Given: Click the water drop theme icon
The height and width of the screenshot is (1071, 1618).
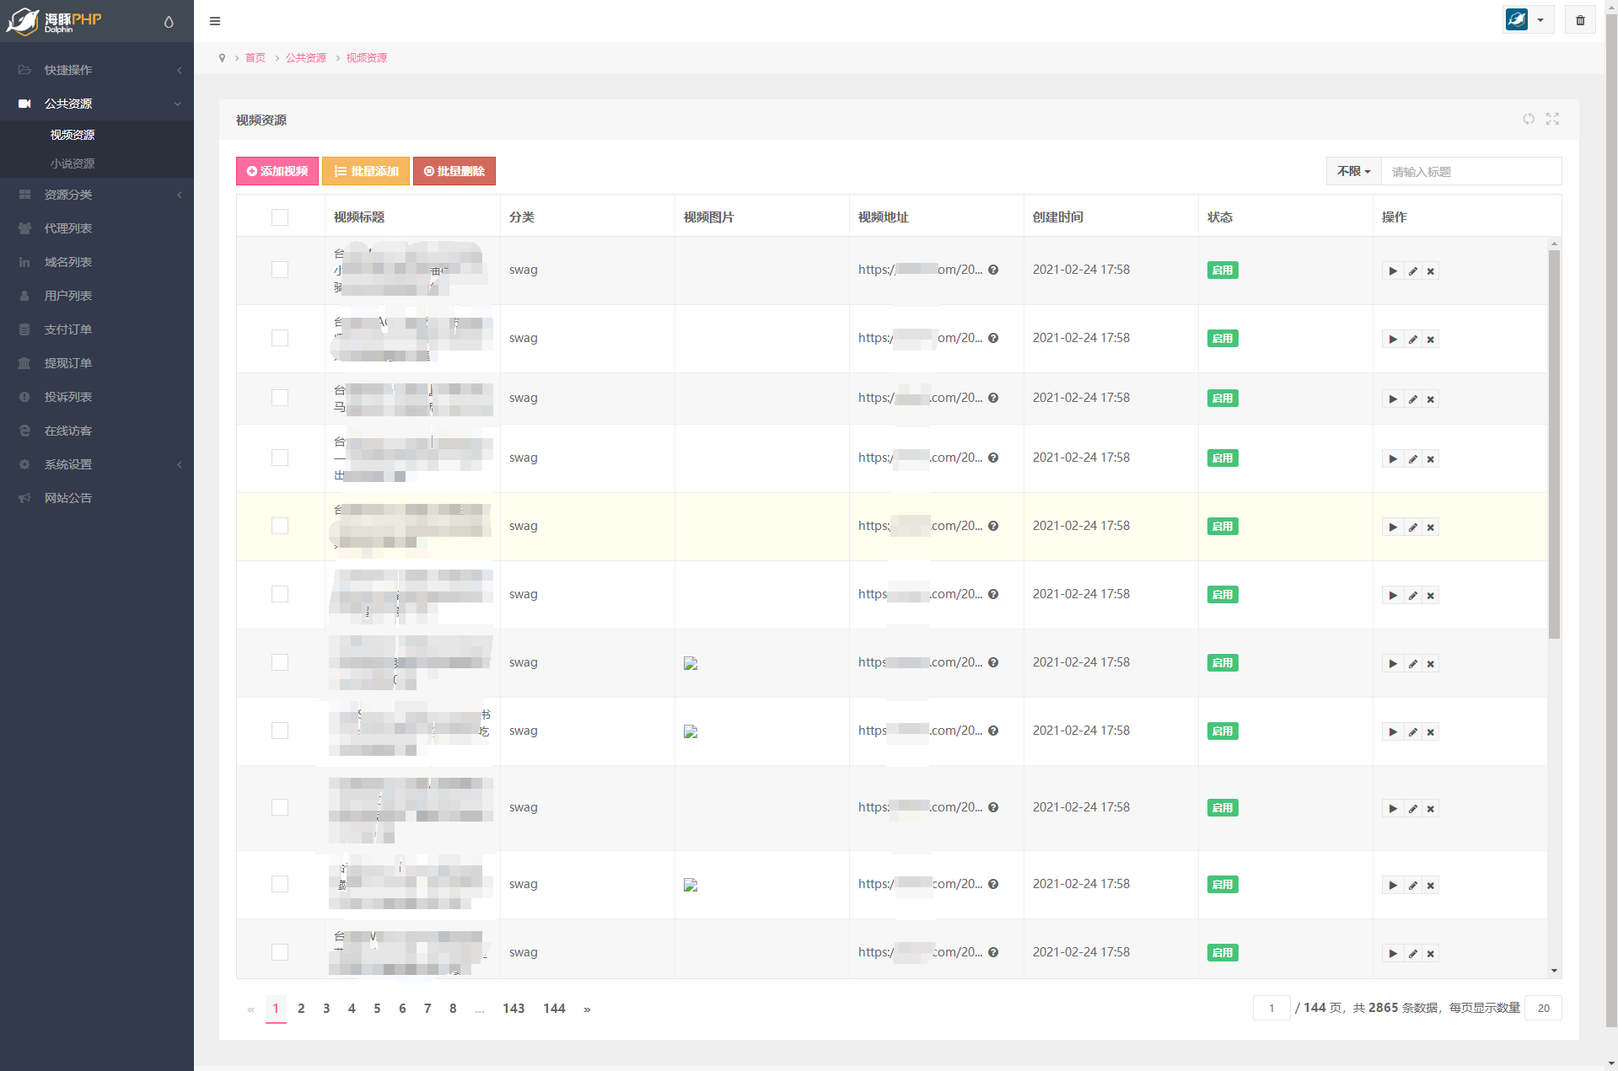Looking at the screenshot, I should [169, 22].
